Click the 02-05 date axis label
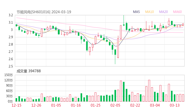Image resolution: width=187 pixels, height=111 pixels. 115,105
